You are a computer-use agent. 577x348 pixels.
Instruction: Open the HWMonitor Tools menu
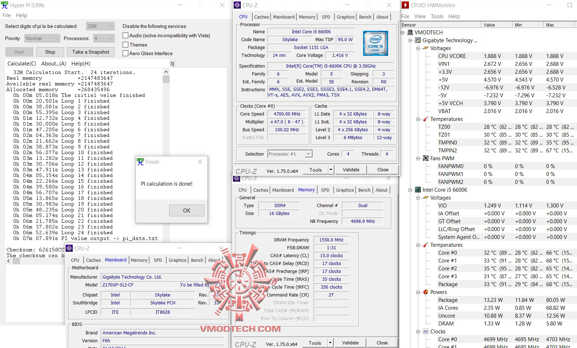pos(437,16)
